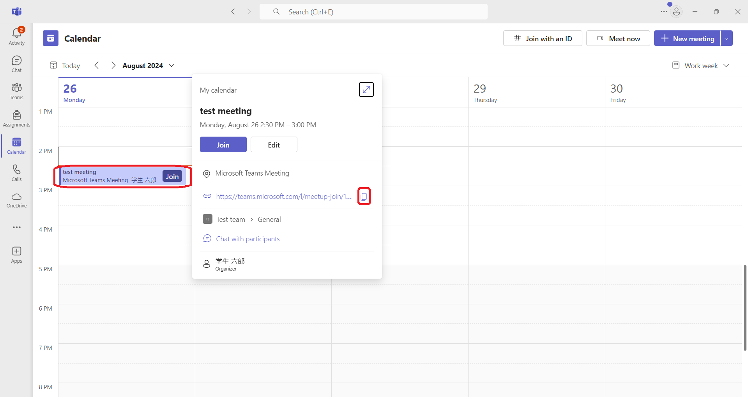Start a Meet now meeting
748x397 pixels.
click(x=618, y=38)
